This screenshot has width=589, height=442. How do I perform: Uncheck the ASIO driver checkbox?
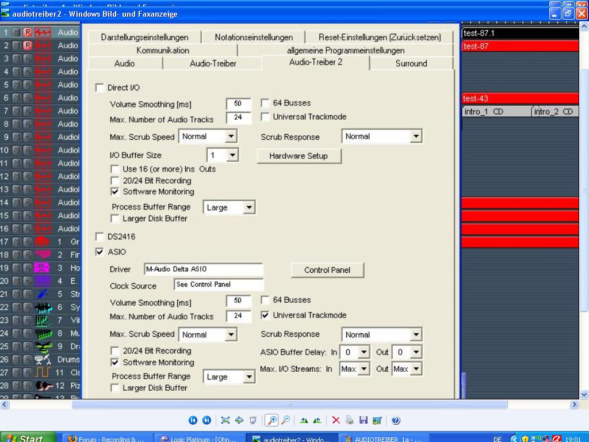[x=100, y=252]
